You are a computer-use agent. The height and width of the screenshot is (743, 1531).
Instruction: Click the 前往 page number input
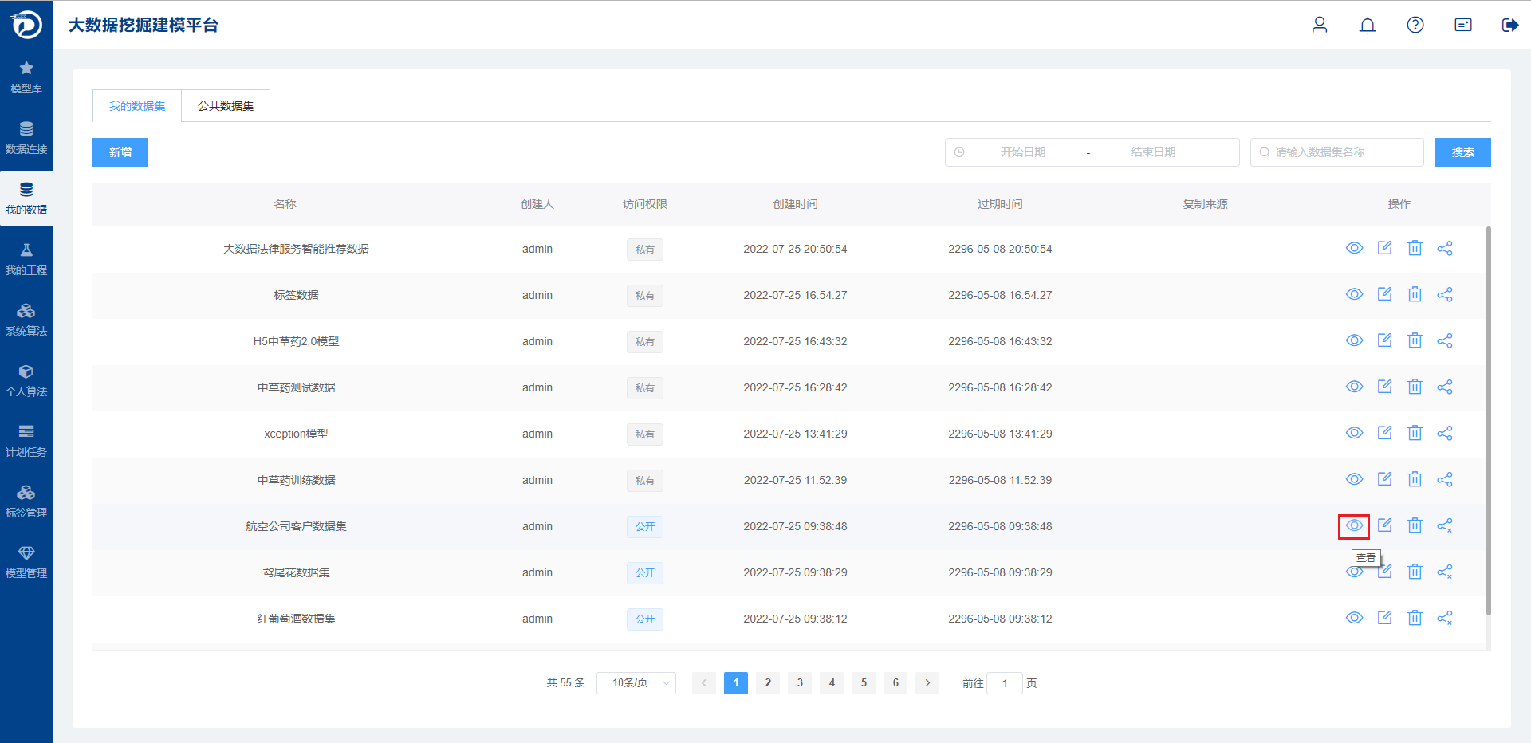tap(1005, 683)
